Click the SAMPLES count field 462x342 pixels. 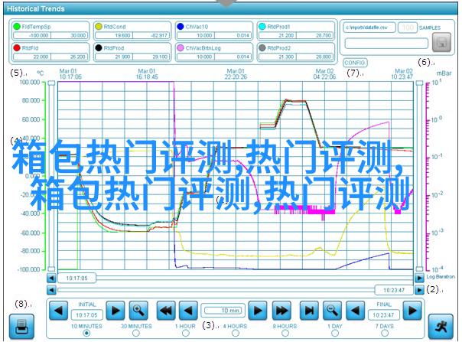click(408, 28)
